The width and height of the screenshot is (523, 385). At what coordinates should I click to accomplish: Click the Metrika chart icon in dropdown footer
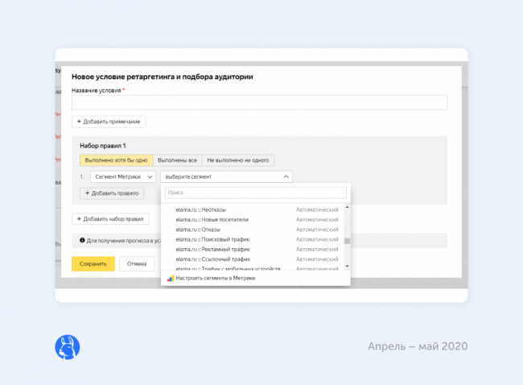pyautogui.click(x=170, y=278)
